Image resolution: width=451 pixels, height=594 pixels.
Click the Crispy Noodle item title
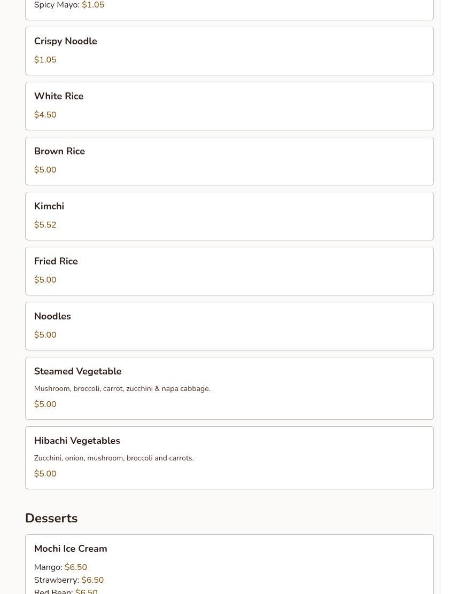click(x=65, y=41)
